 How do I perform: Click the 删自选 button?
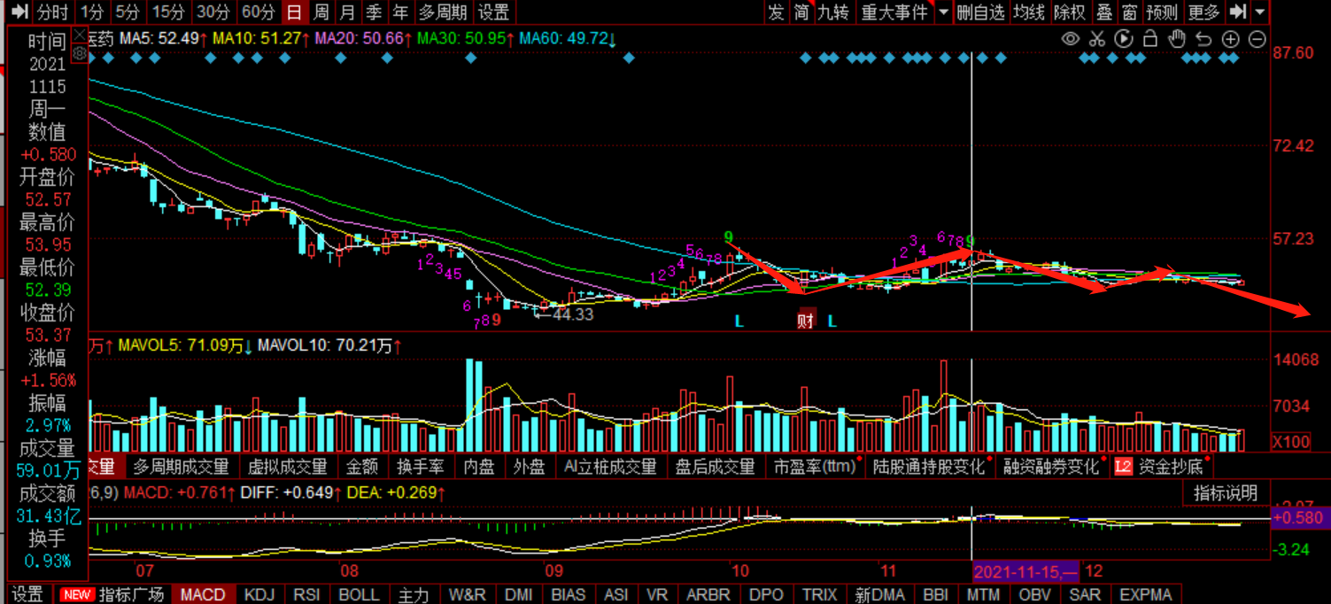point(981,12)
